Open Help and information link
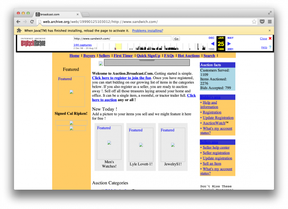Viewport: 288px width, 209px height. pyautogui.click(x=209, y=105)
